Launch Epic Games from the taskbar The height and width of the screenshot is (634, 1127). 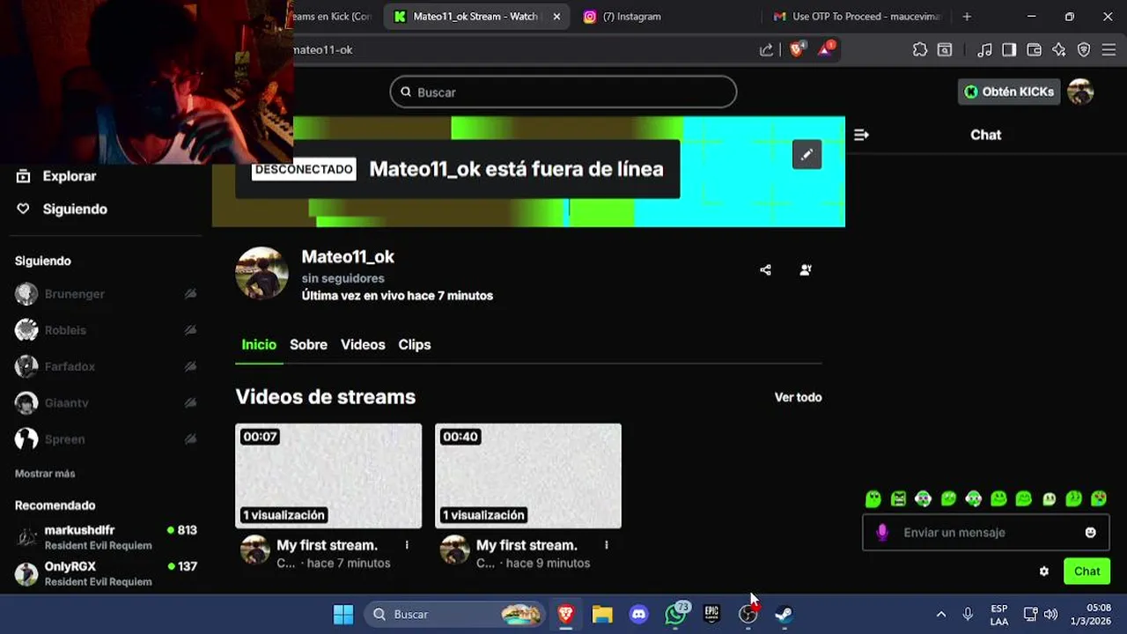tap(711, 615)
